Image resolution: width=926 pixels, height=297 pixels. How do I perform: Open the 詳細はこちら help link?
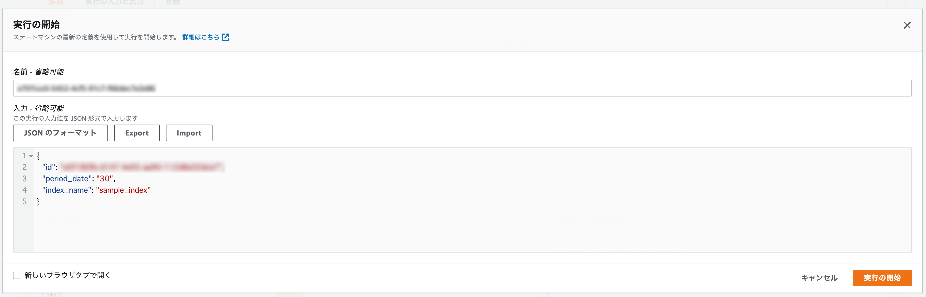pyautogui.click(x=201, y=37)
